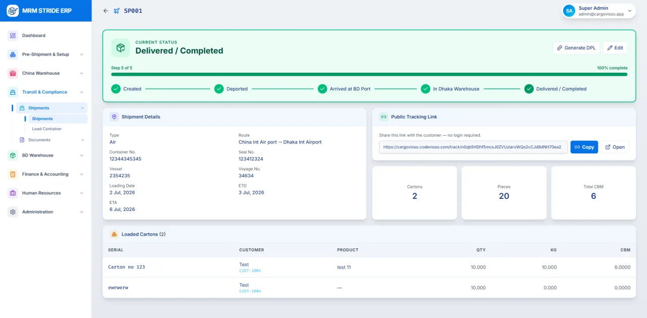The width and height of the screenshot is (647, 318).
Task: Click the Administration gear icon
Action: (13, 212)
